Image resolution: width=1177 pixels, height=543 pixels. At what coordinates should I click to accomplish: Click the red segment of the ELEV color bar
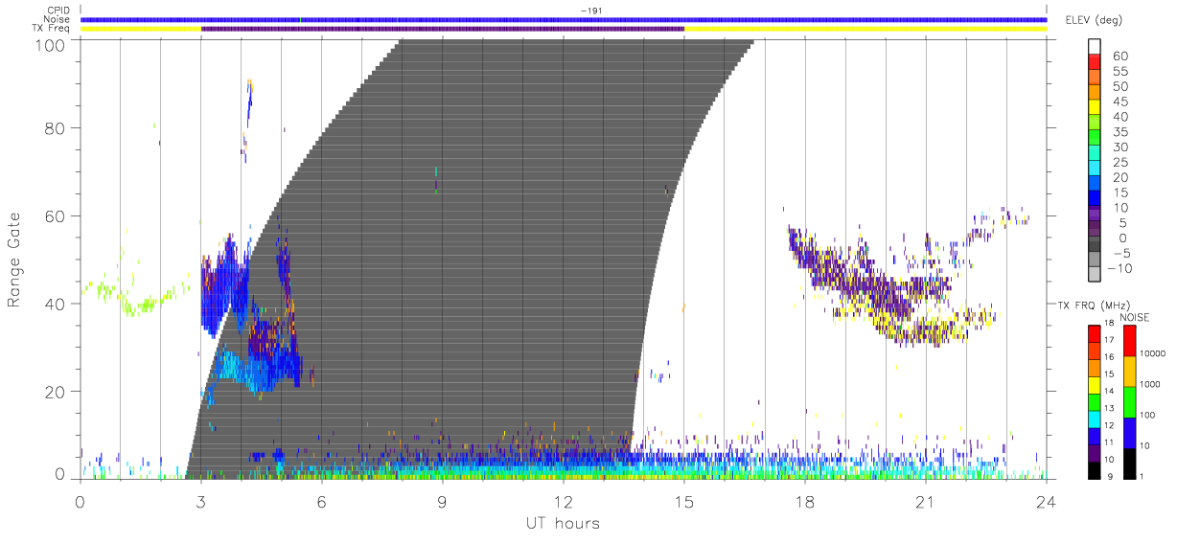pos(1096,63)
